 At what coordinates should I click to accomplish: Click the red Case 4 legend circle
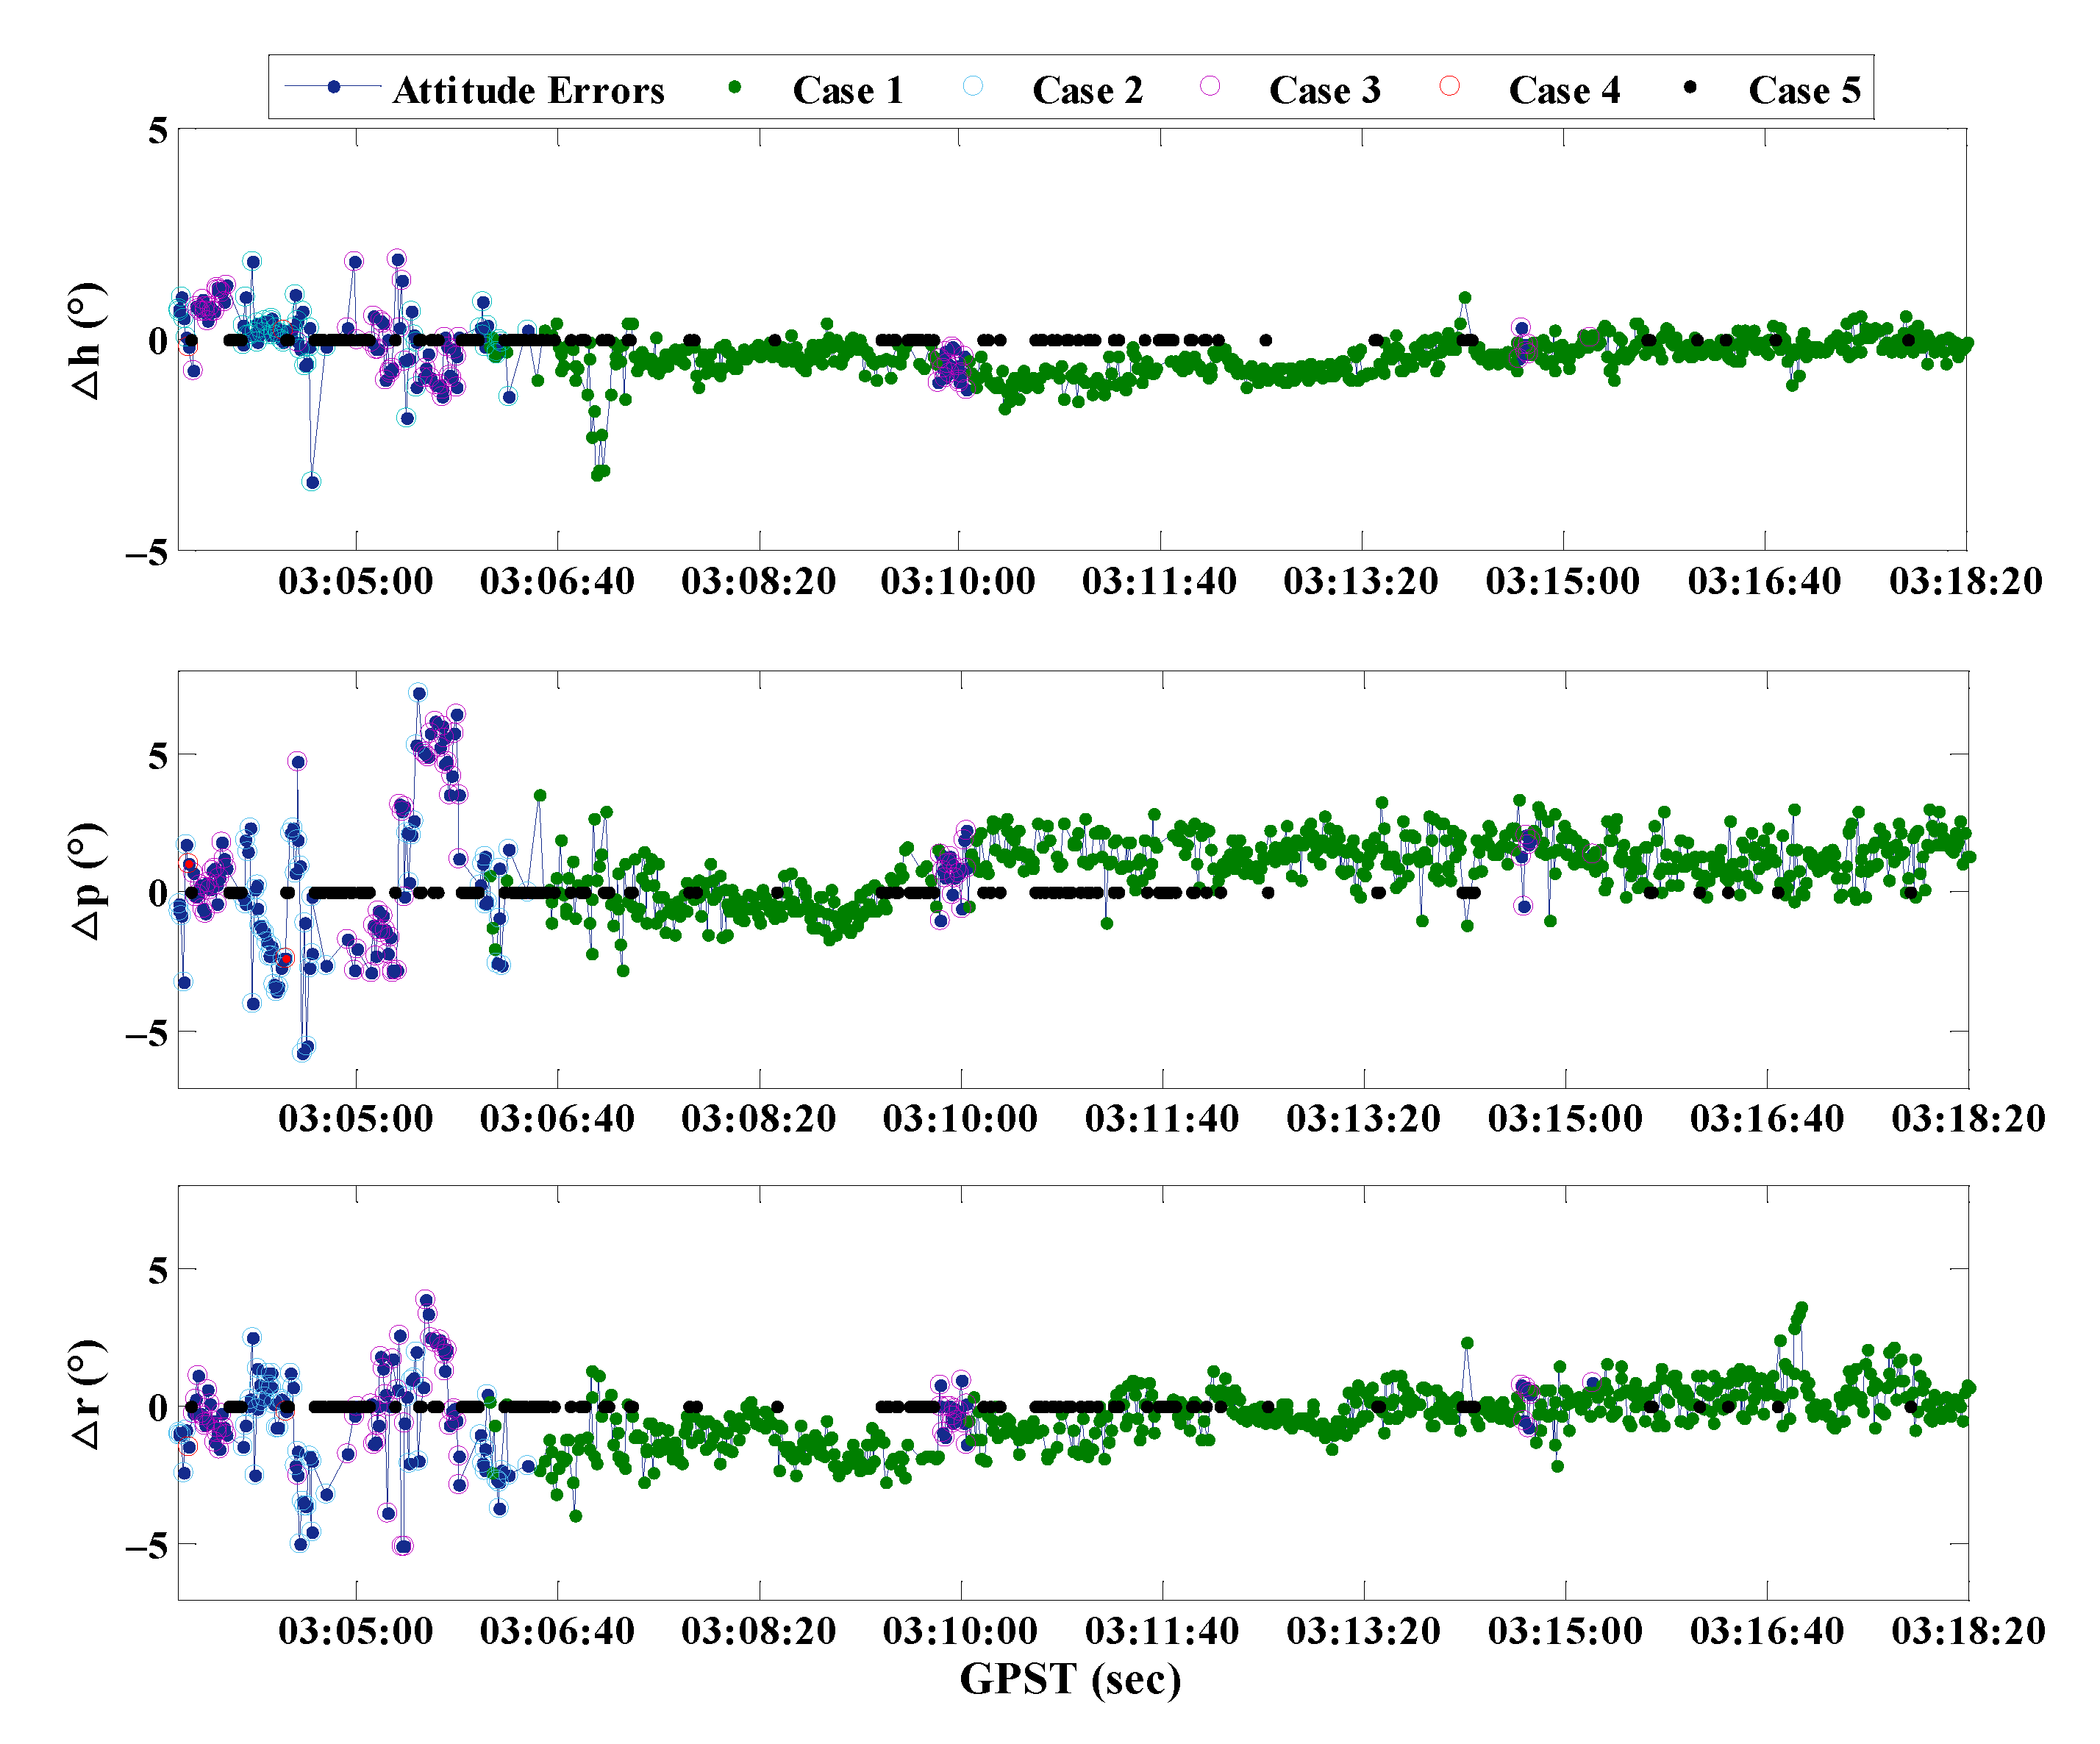1449,87
